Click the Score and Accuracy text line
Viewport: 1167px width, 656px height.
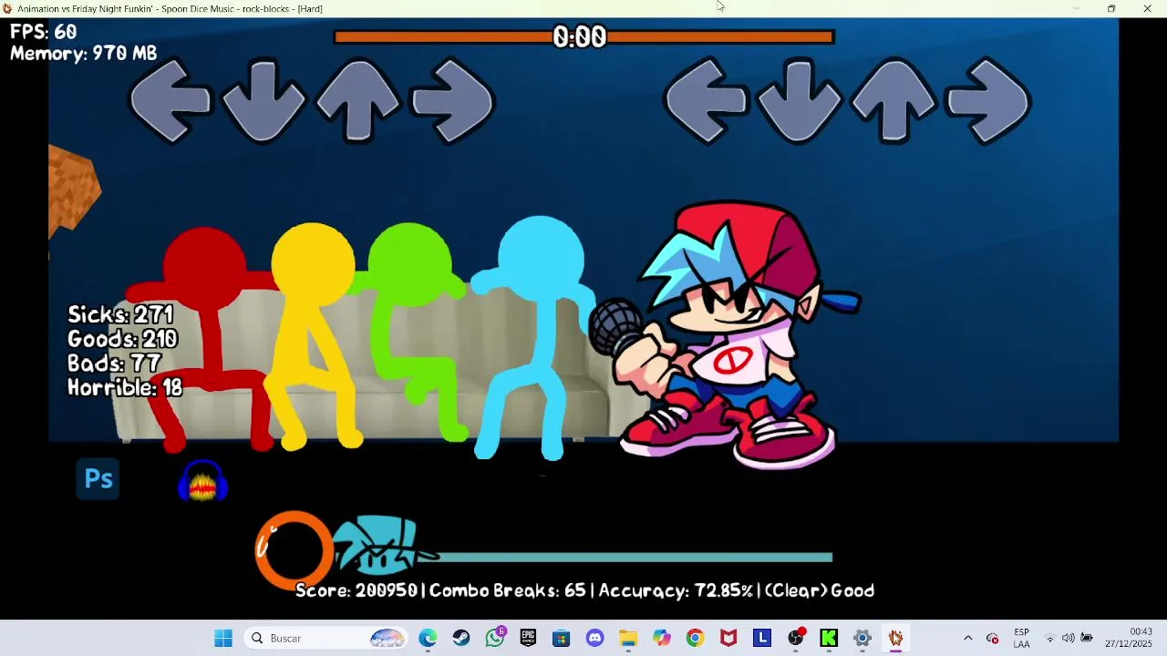[584, 590]
